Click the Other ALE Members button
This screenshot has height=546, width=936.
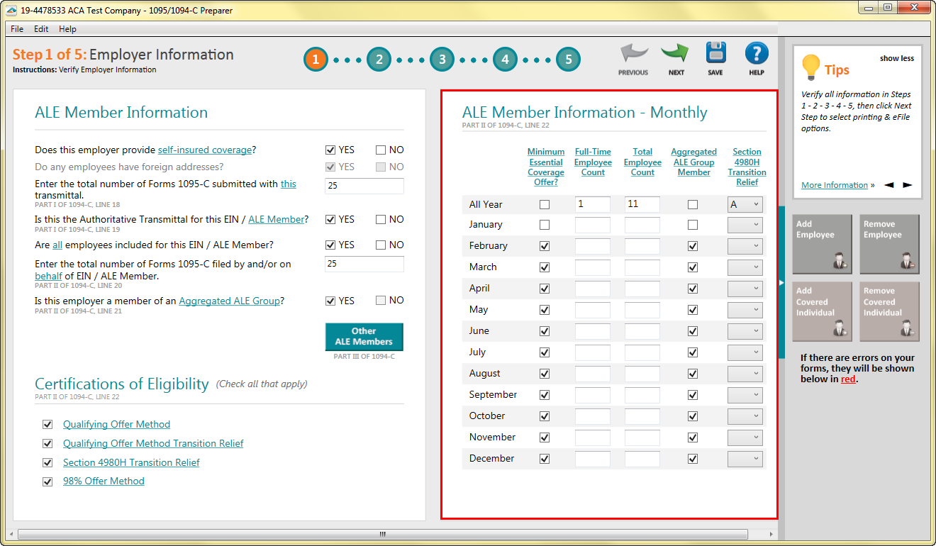pyautogui.click(x=364, y=337)
